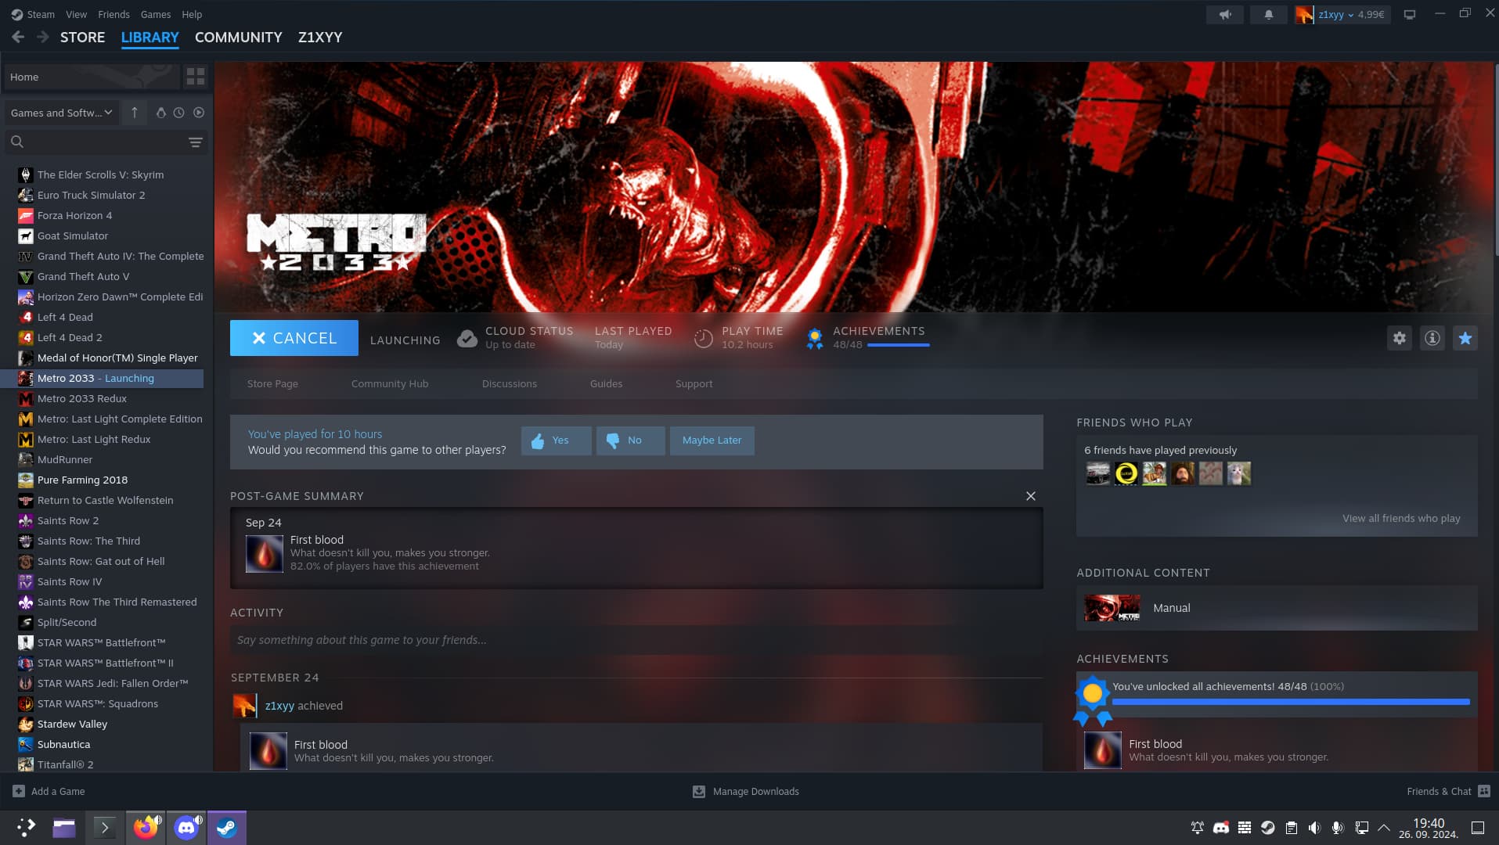Open Metro 2033 Store Page link

tap(272, 383)
